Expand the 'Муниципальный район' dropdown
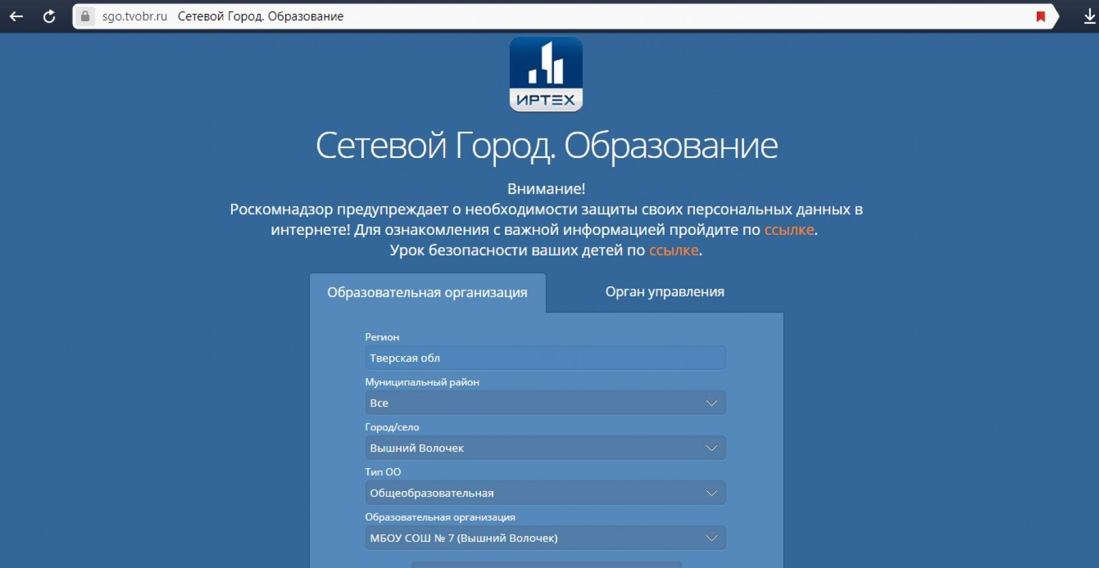 (x=545, y=403)
